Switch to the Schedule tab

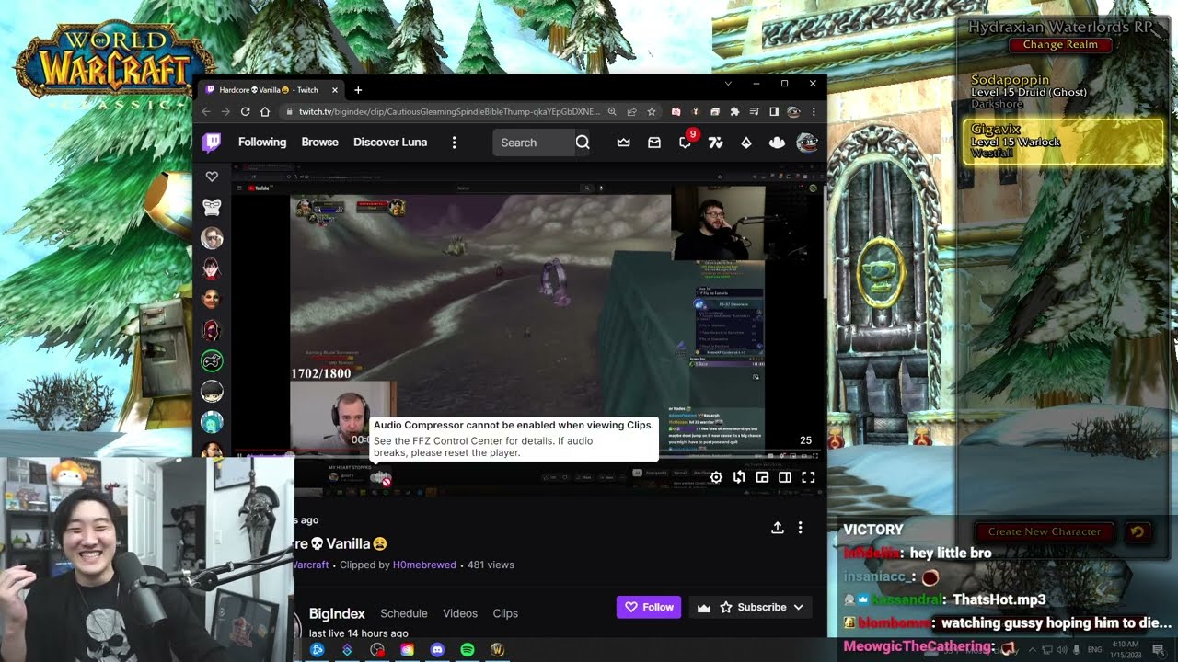(x=404, y=613)
